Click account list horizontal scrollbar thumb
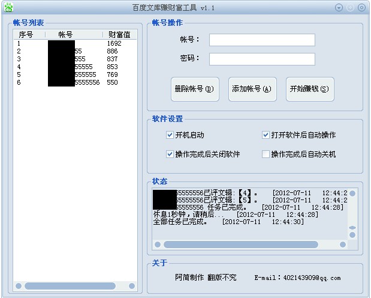Viewport: 371px width, 298px height. pyautogui.click(x=70, y=286)
